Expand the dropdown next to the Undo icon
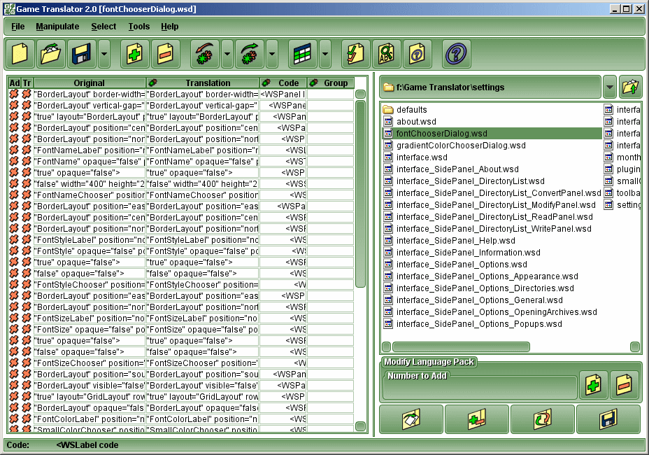The image size is (649, 455). [227, 54]
